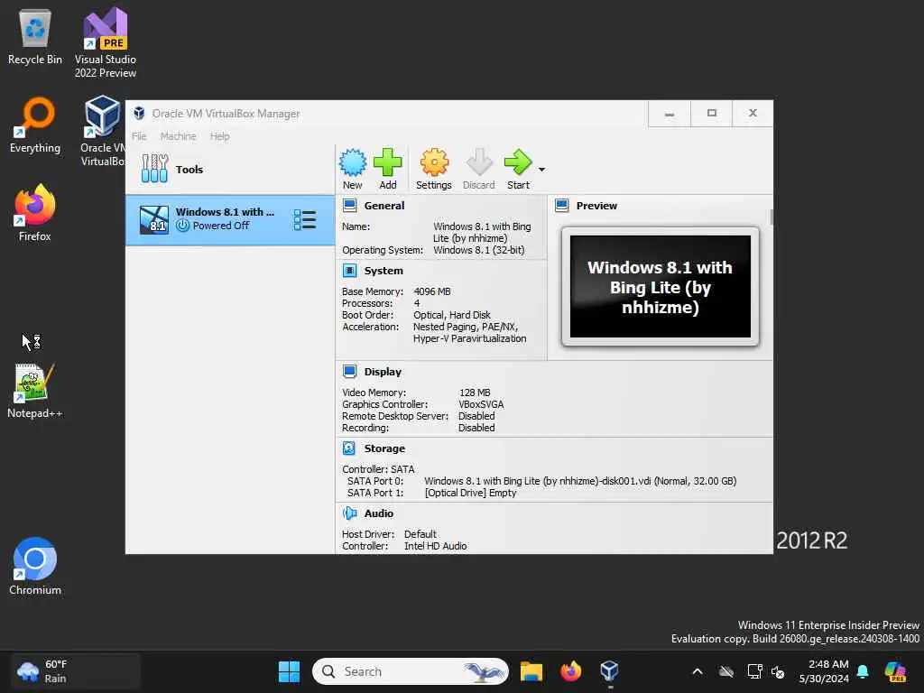Screen dimensions: 924x693
Task: Open the System section header
Action: click(383, 271)
